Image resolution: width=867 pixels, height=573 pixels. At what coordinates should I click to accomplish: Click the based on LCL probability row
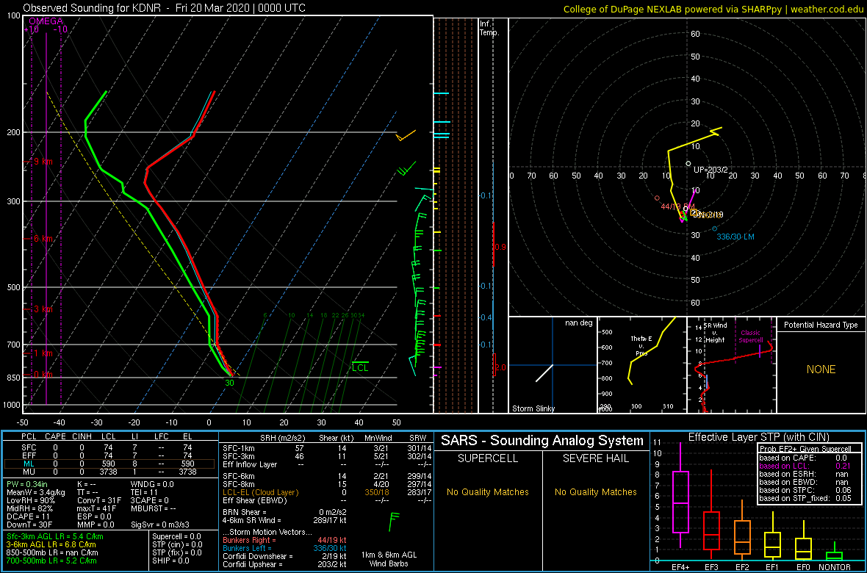[x=807, y=466]
